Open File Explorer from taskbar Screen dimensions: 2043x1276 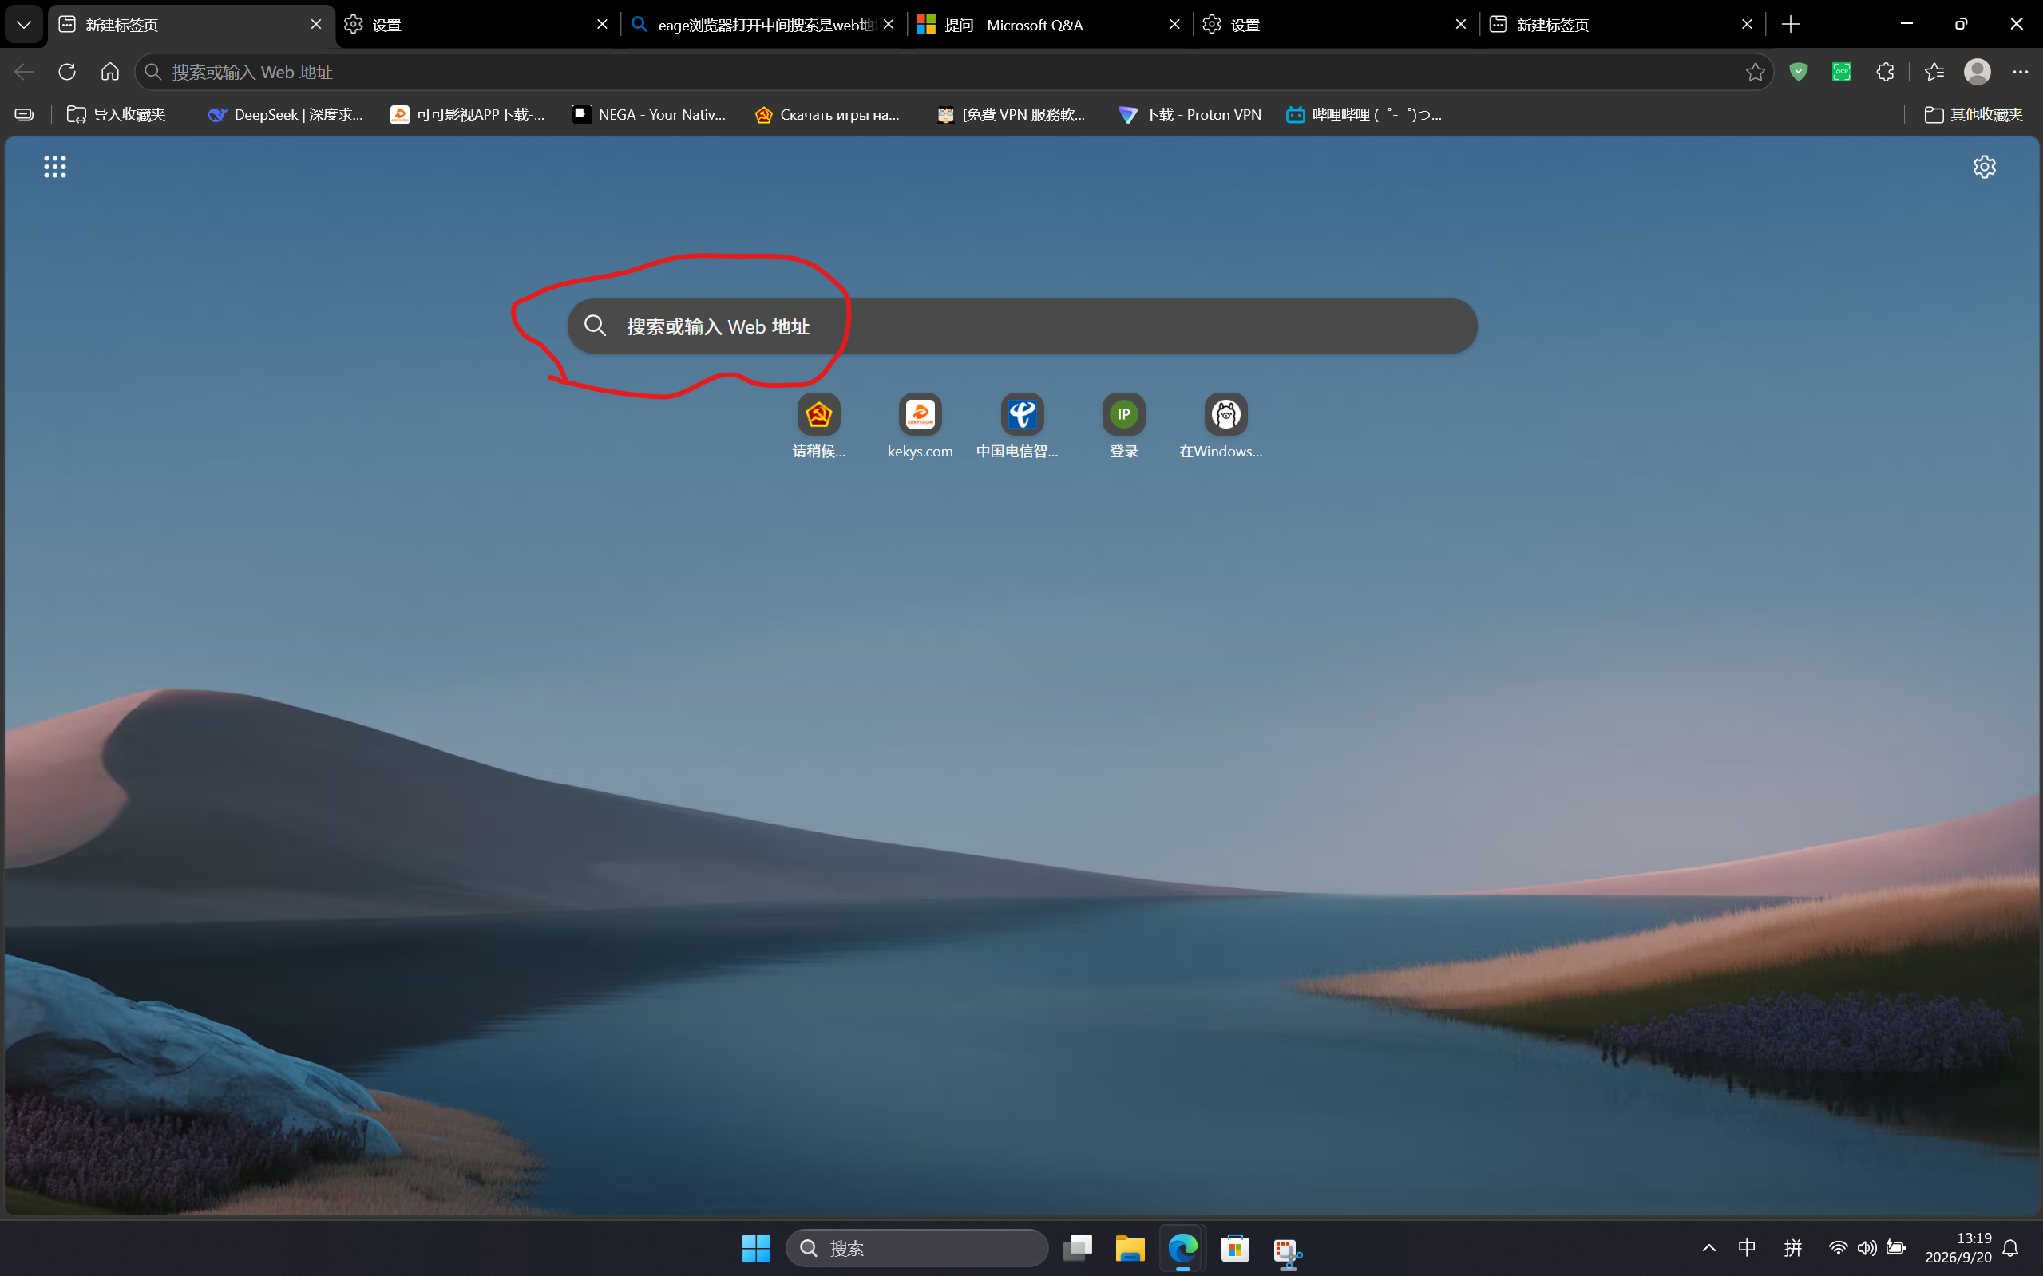pyautogui.click(x=1130, y=1248)
